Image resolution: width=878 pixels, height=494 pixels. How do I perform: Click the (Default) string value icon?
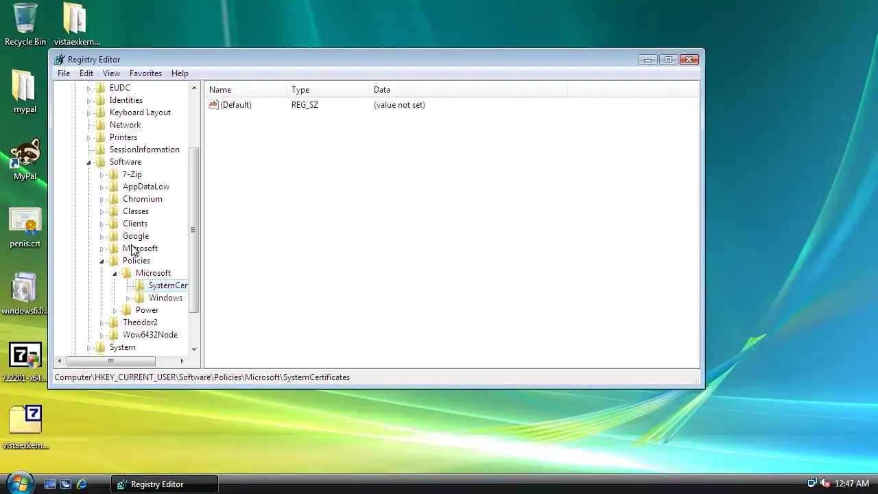pos(213,104)
